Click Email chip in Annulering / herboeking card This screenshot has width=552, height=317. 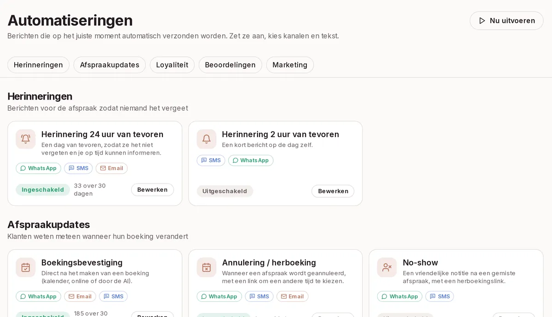click(x=292, y=296)
